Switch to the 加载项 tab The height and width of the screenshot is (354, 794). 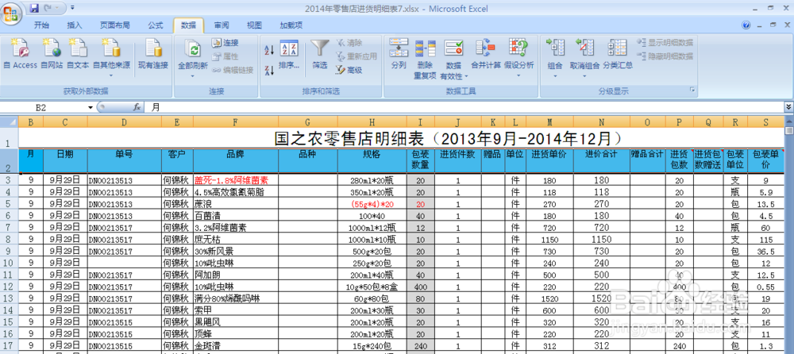[x=291, y=25]
